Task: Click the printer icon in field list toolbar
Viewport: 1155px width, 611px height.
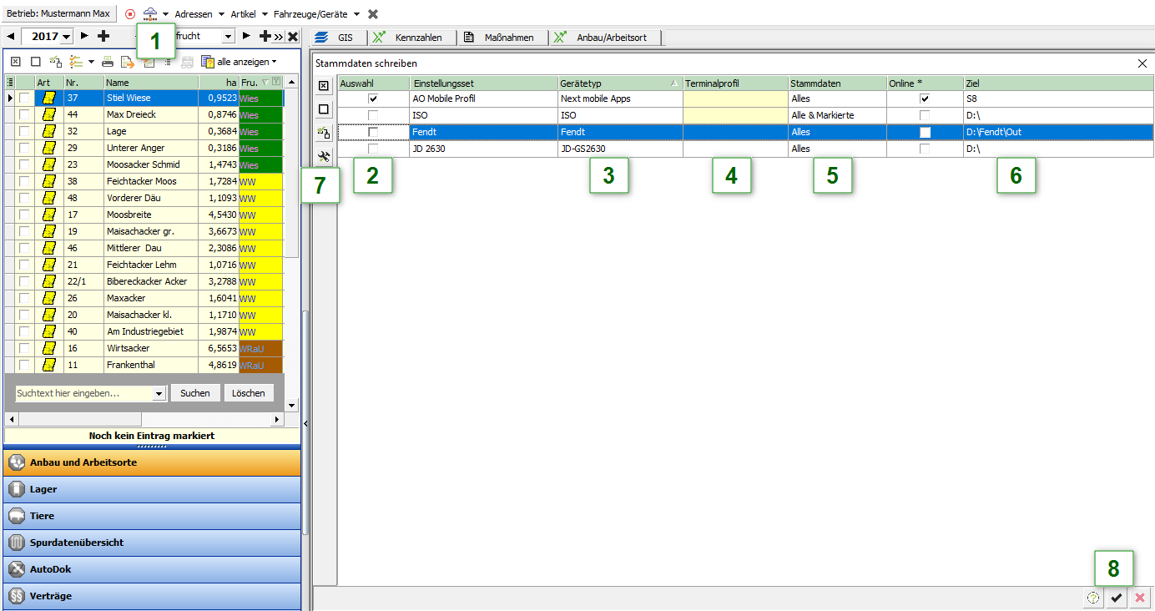Action: click(x=108, y=62)
